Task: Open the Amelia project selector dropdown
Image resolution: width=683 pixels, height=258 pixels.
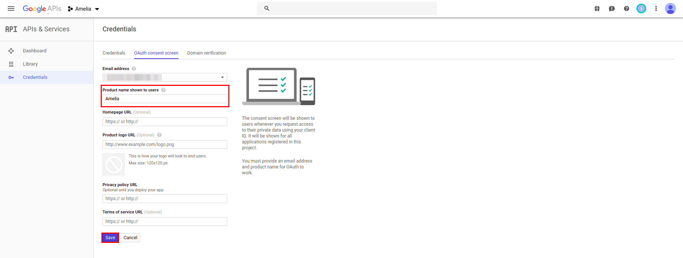Action: click(x=84, y=9)
